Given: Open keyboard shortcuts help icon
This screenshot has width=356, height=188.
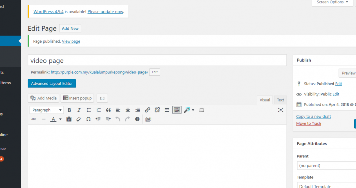Looking at the screenshot, I should [x=137, y=119].
